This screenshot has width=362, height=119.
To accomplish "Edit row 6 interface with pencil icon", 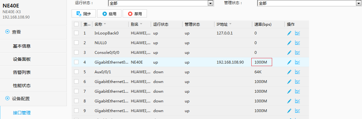I will (289, 82).
